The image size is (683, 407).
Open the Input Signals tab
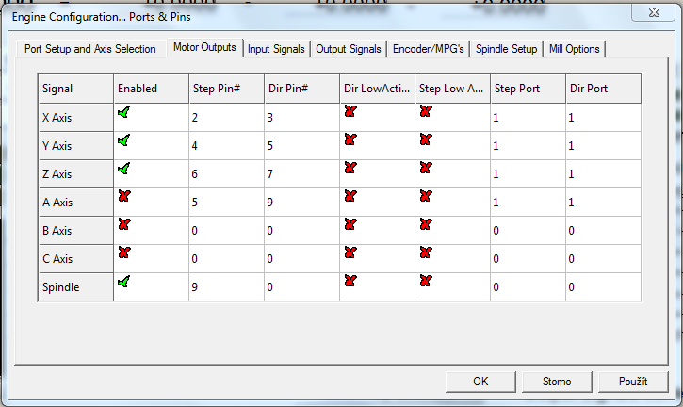pos(276,49)
